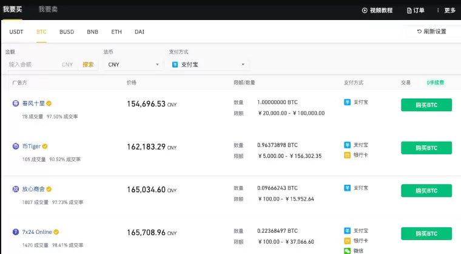
Task: Click the 支付宝 icon in the 7x24 Online row
Action: (347, 231)
